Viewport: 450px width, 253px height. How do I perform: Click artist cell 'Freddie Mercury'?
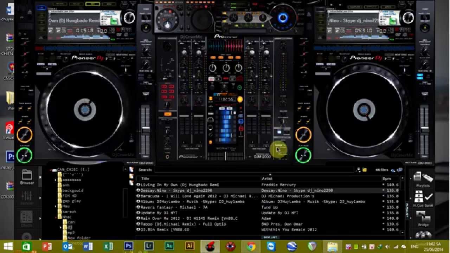point(278,185)
